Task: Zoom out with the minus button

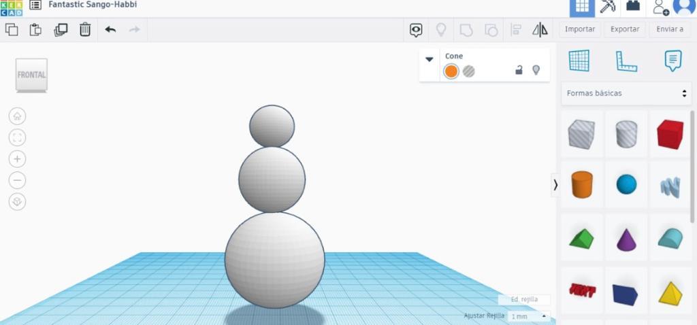Action: (17, 180)
